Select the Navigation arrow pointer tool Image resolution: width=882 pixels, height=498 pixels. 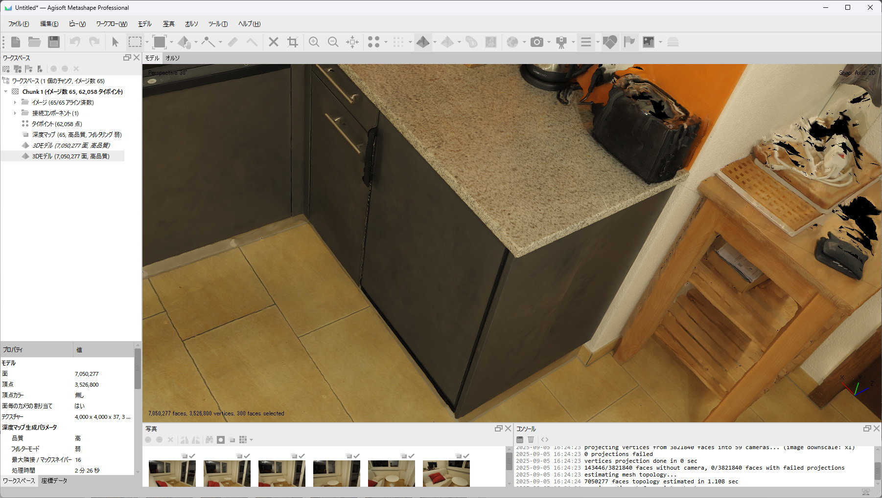[x=116, y=42]
